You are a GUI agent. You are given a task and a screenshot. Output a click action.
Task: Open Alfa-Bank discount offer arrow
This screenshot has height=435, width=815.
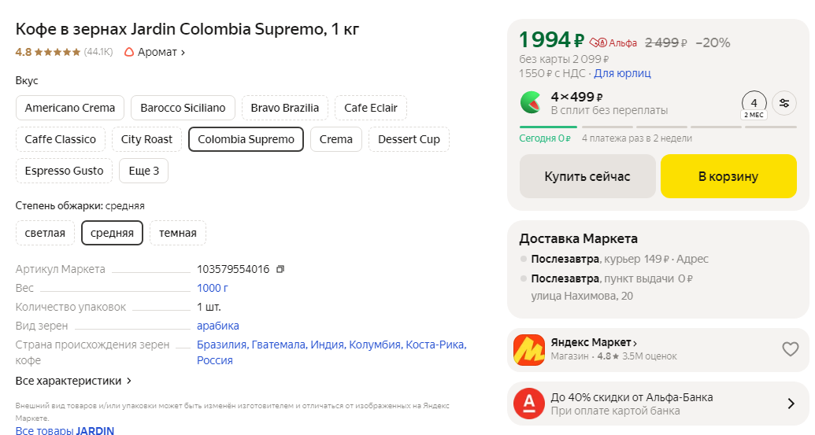point(791,404)
